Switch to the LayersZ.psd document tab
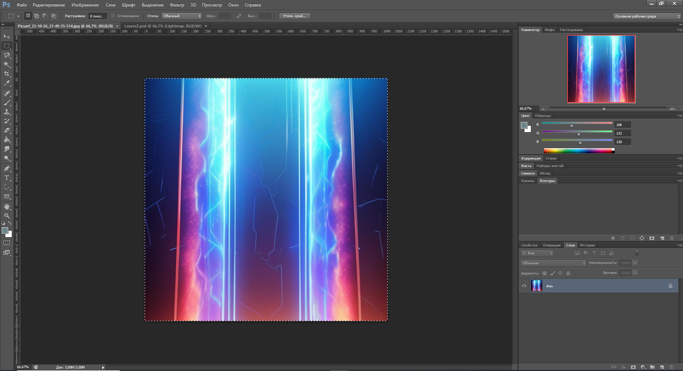 point(162,26)
